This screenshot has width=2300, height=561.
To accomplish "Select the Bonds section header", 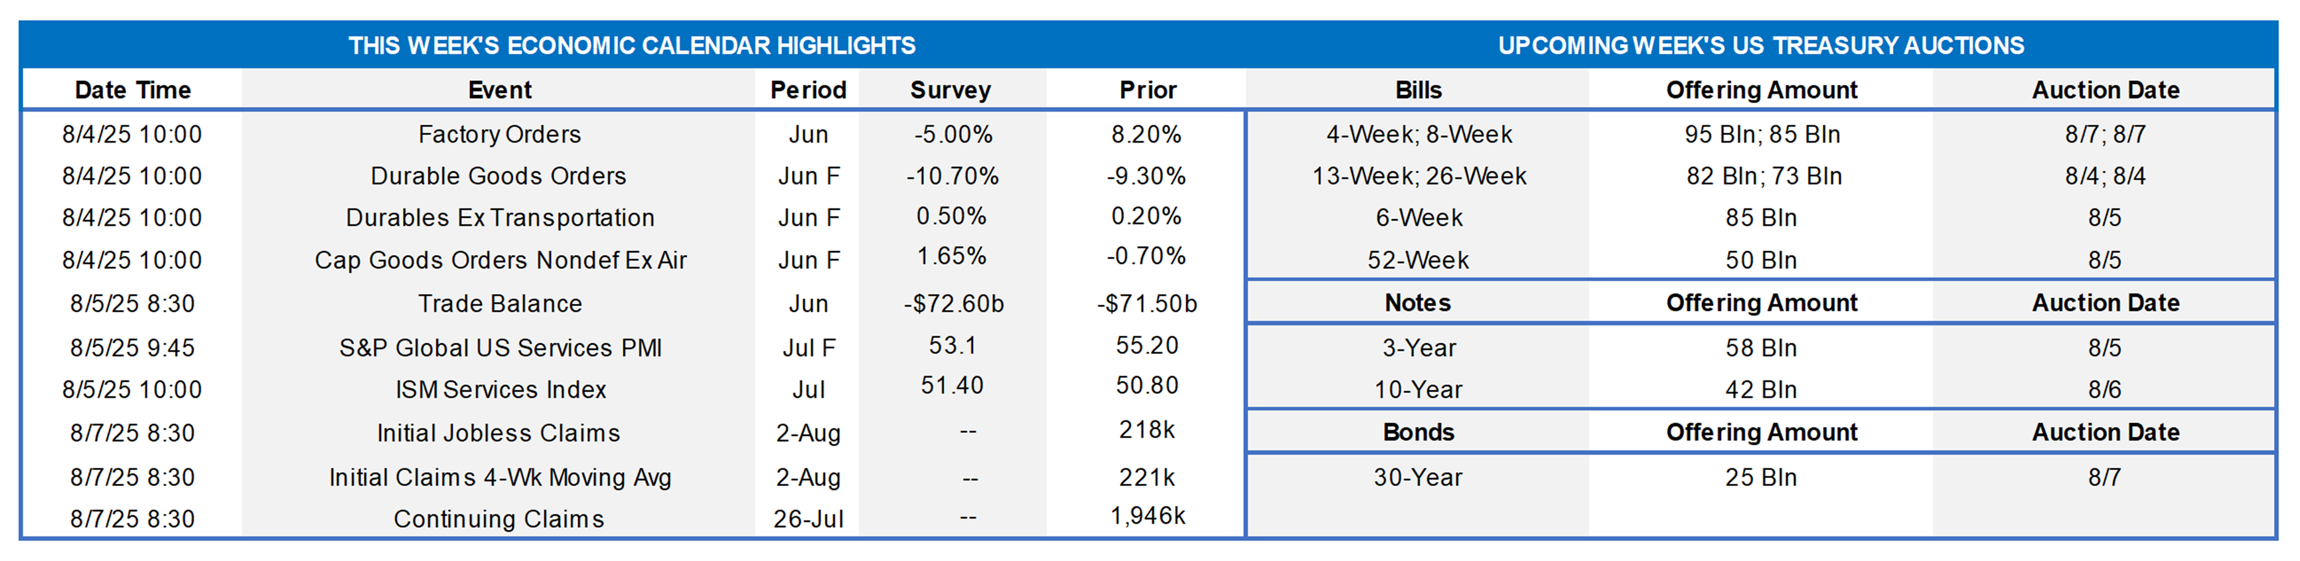I will pos(1418,432).
